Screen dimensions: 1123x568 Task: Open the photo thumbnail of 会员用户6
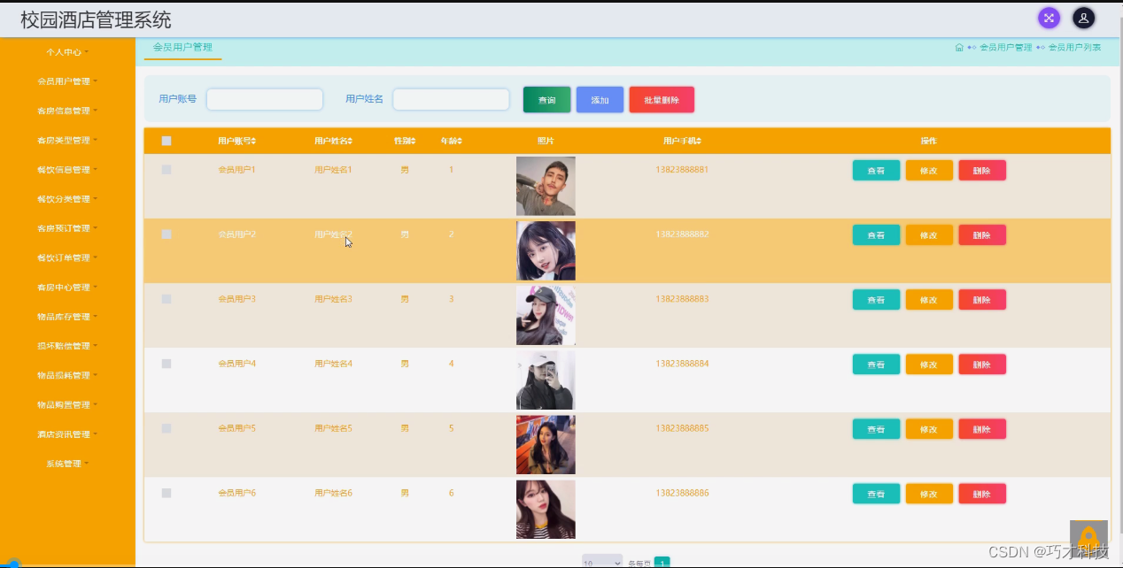(x=546, y=510)
